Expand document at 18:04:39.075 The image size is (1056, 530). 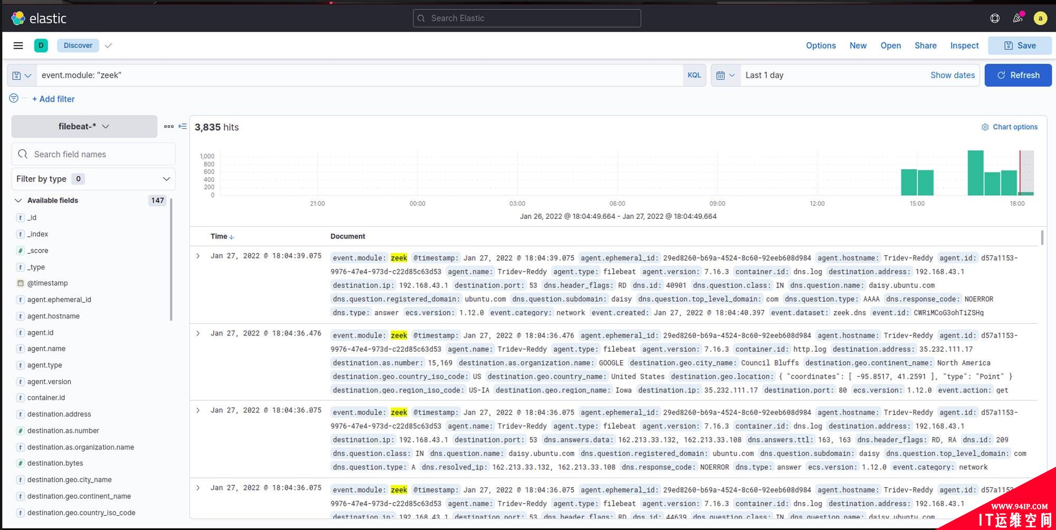(x=198, y=256)
